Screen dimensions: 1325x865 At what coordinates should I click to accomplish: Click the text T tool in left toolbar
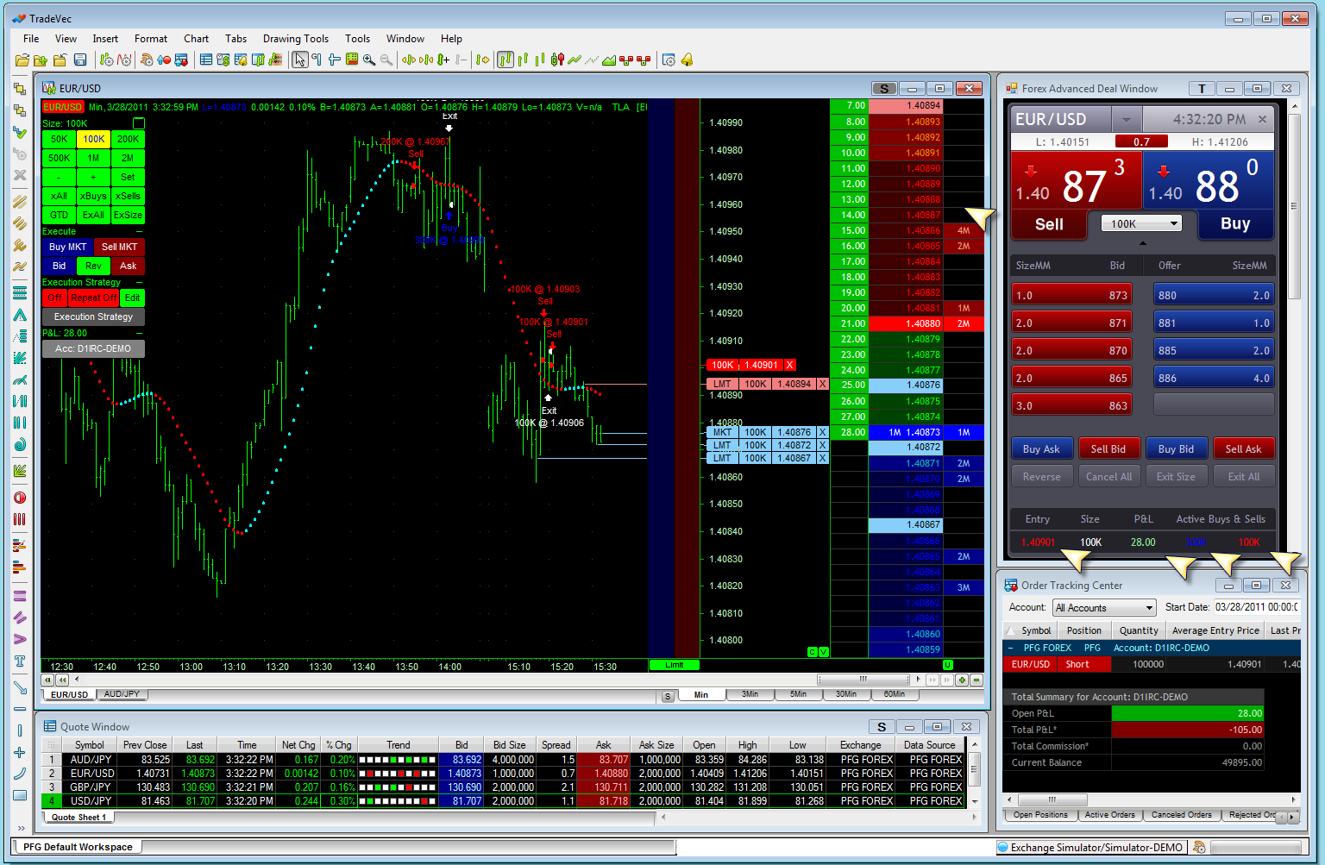tap(20, 661)
